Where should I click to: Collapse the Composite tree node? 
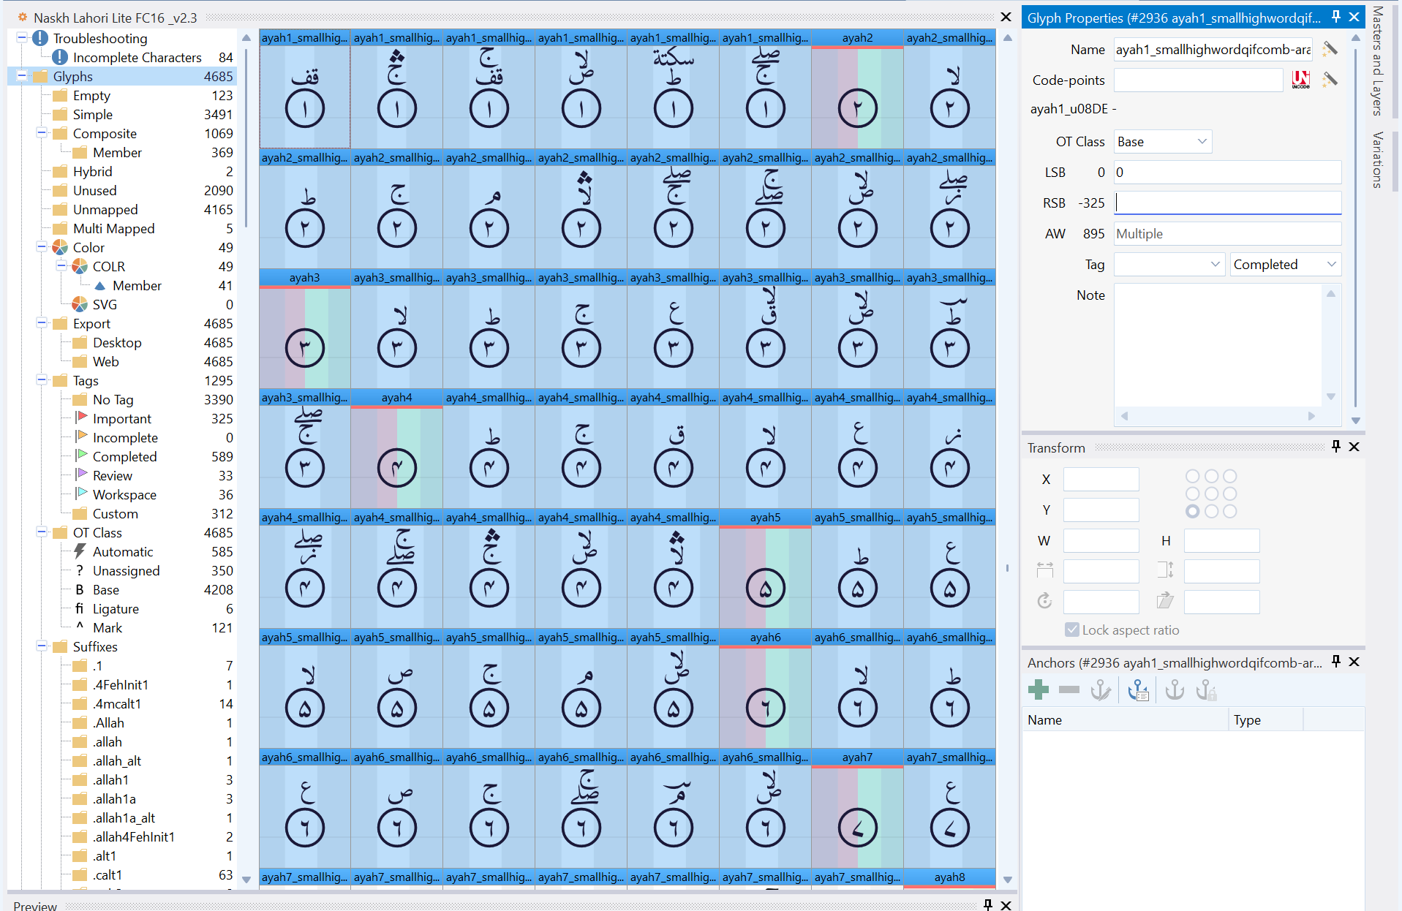[42, 133]
